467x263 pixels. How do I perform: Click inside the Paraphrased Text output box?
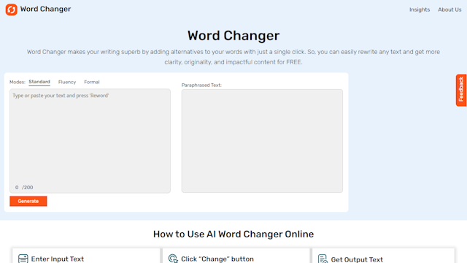coord(262,141)
